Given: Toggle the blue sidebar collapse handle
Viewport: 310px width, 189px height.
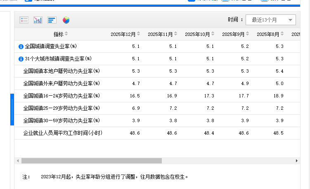Looking at the screenshot, I should 12,109.
